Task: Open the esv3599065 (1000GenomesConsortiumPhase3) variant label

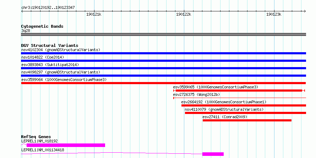Action: [x=216, y=87]
